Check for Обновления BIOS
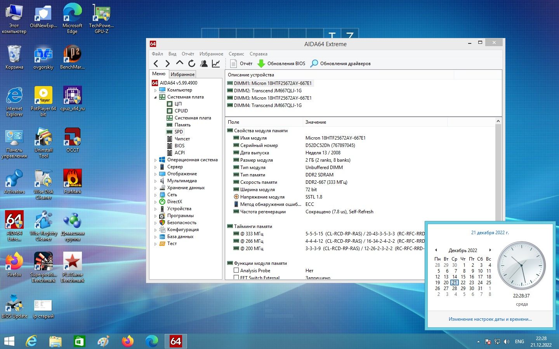Screen dimensions: 559x349 (x=281, y=64)
